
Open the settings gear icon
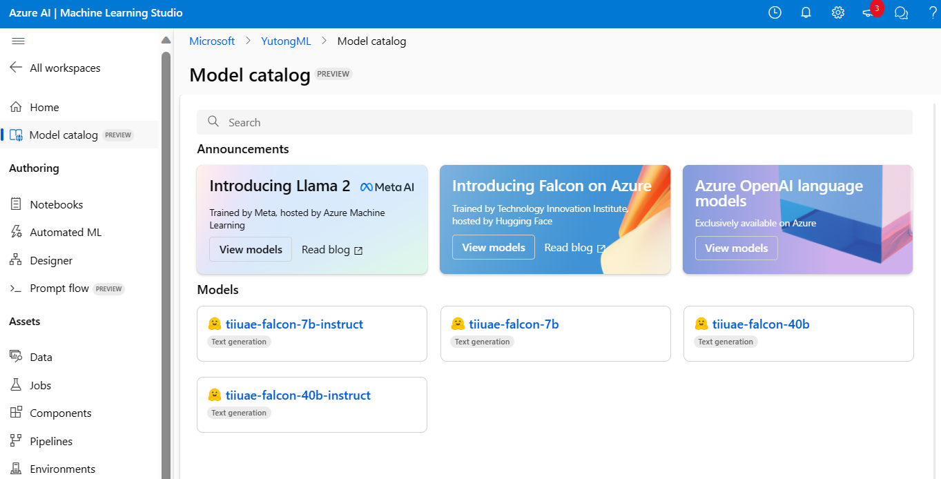(x=837, y=12)
